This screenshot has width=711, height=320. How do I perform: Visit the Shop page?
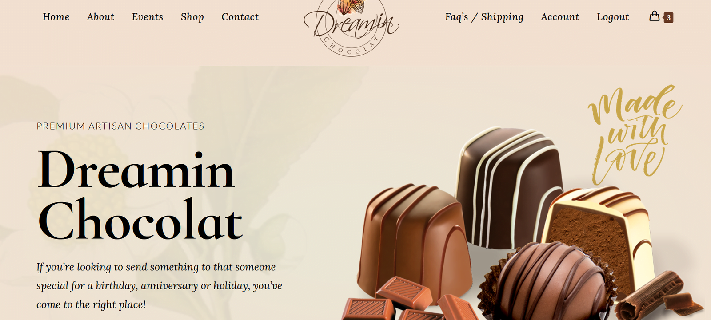pyautogui.click(x=192, y=17)
